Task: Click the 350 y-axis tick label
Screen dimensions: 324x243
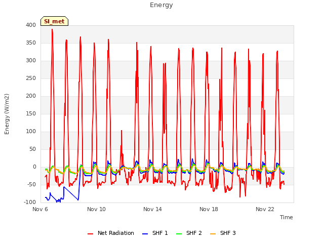Action: tap(31, 43)
